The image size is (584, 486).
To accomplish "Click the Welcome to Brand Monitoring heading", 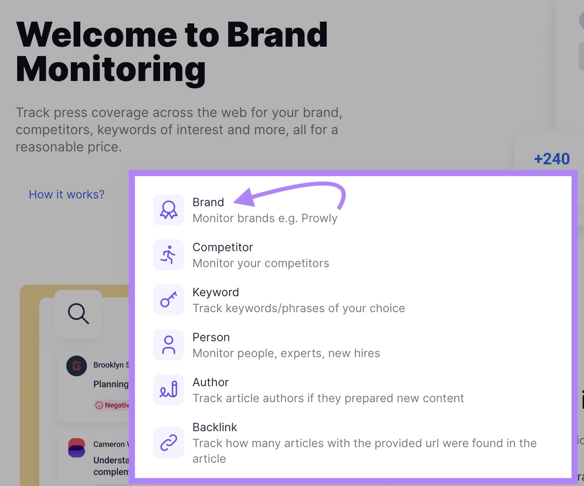I will (x=172, y=52).
